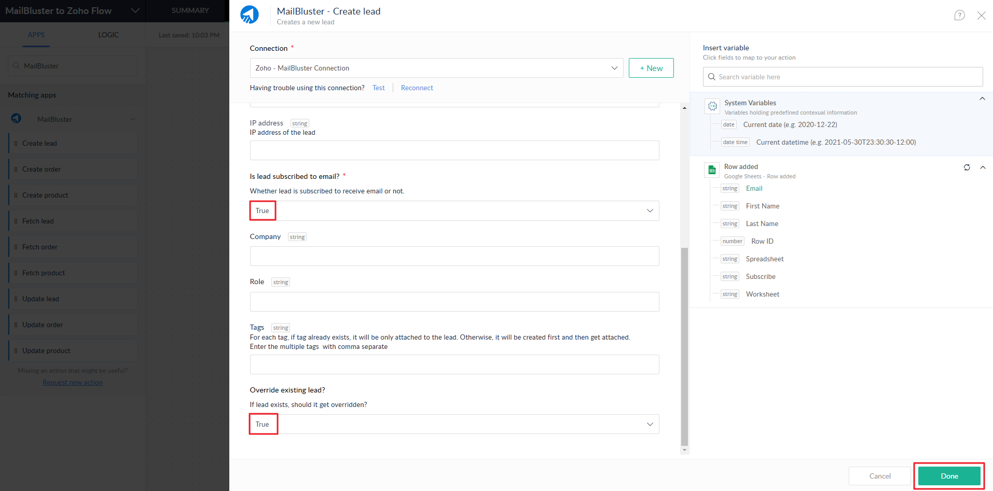Screen dimensions: 993x491
Task: Close the Create lead dialog
Action: coord(981,16)
